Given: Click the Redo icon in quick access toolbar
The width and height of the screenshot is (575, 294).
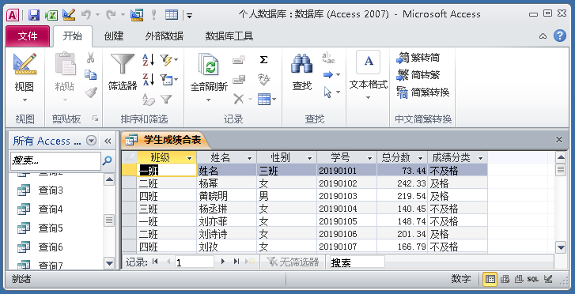Looking at the screenshot, I should (111, 15).
